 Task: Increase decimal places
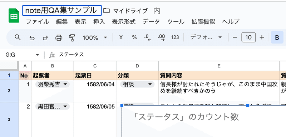[162, 37]
